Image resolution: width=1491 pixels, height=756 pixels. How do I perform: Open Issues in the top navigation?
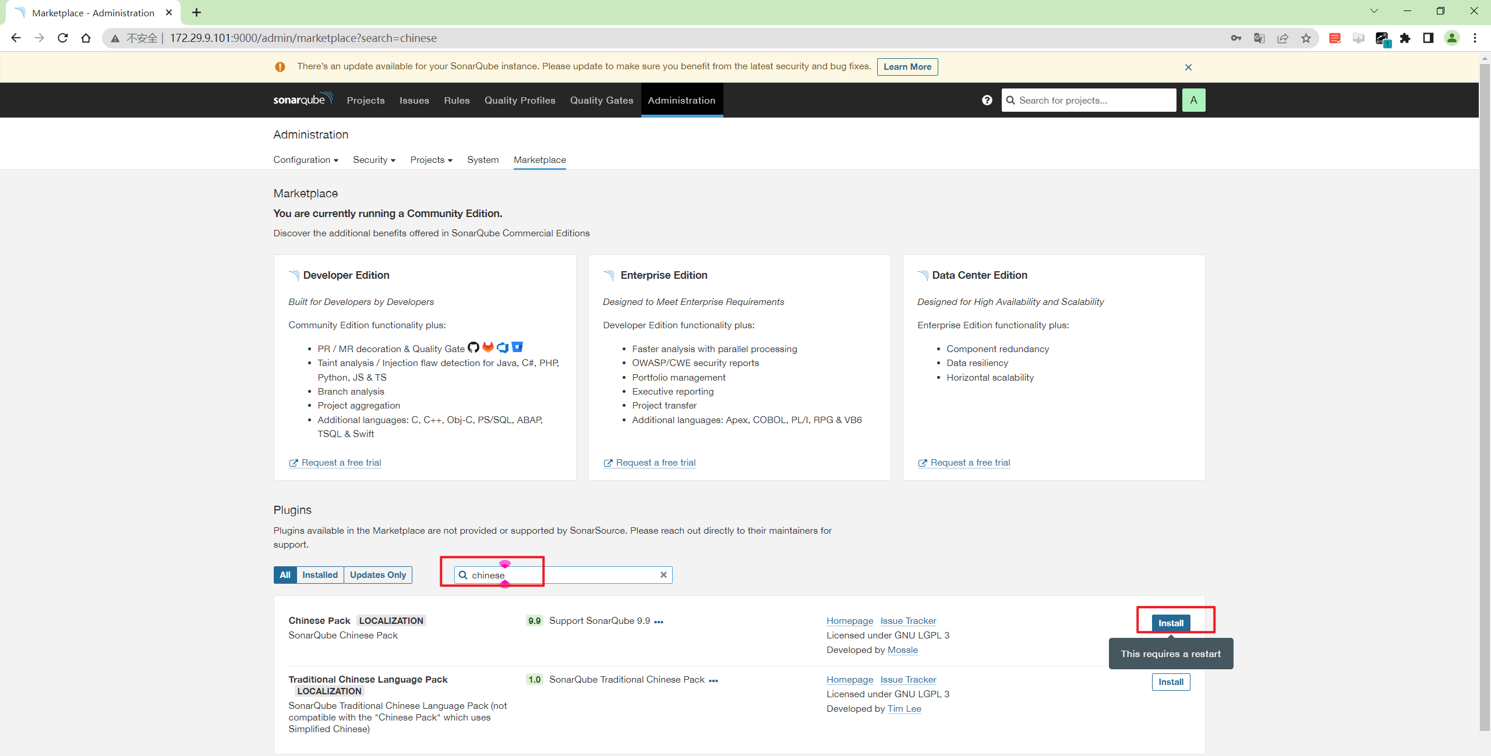coord(414,100)
